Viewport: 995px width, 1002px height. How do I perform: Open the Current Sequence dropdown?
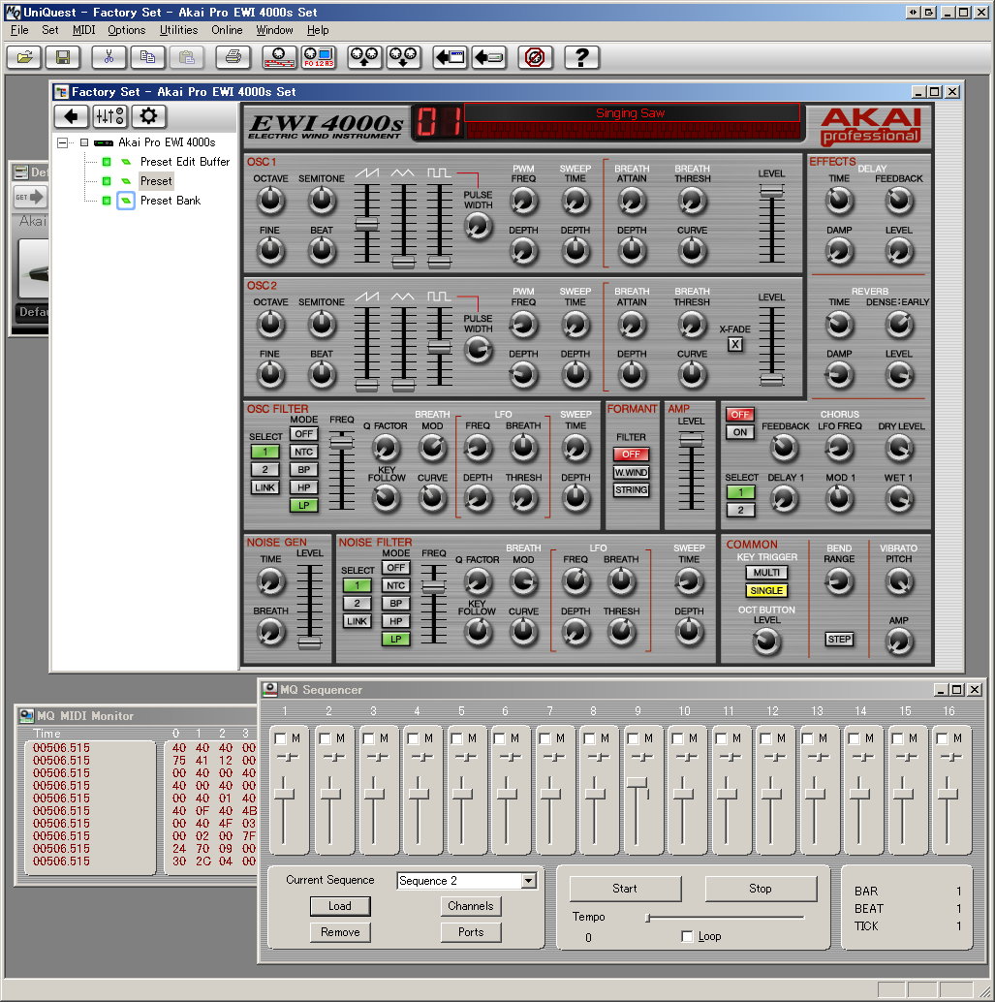(527, 880)
